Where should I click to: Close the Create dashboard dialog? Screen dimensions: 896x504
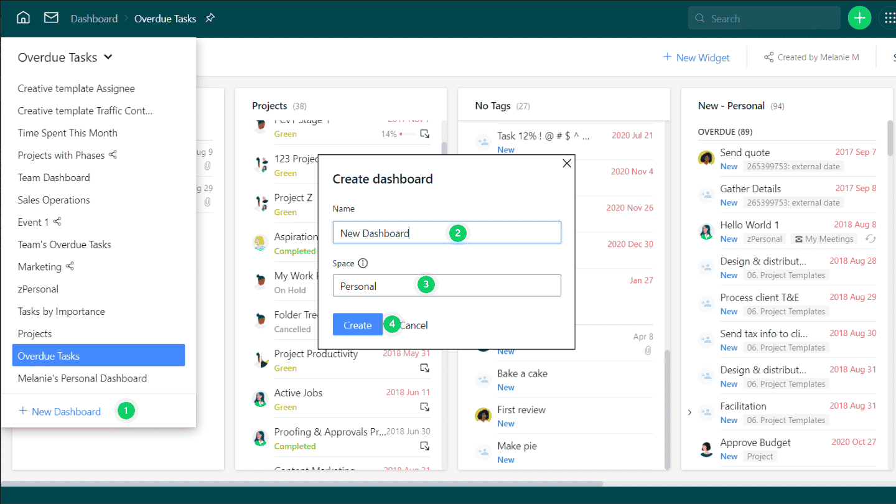(566, 164)
